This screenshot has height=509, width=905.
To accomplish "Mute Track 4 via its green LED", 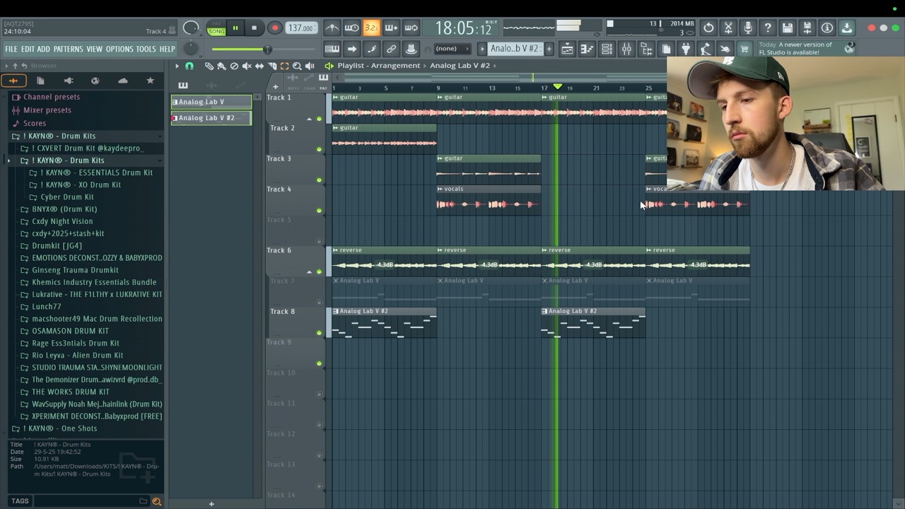I will click(319, 211).
